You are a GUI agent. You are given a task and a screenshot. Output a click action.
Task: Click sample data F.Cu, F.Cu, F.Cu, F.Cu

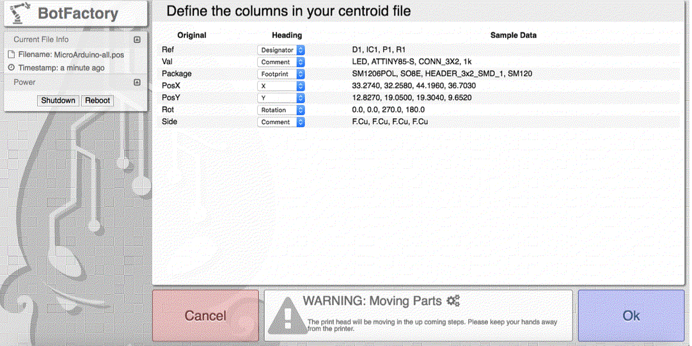389,122
